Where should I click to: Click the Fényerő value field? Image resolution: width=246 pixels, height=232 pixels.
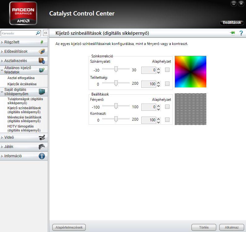(x=149, y=107)
